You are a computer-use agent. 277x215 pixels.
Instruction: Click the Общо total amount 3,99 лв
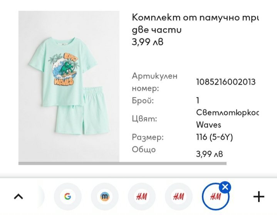pos(209,154)
